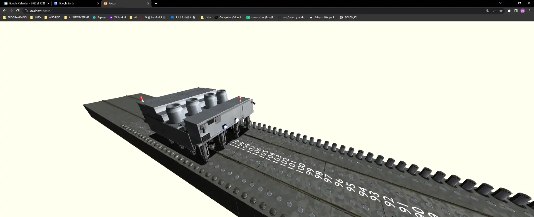
Task: Open the PROGRAMMING bookmarks folder
Action: (15, 17)
